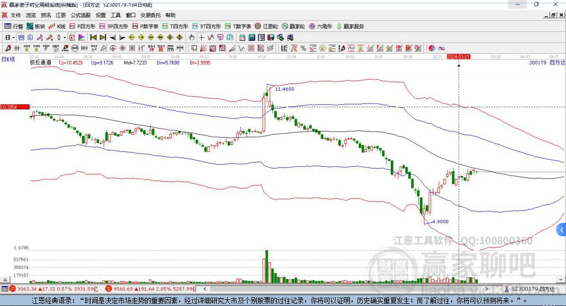Click the Dn=5.7690 indicator value
Viewport: 566px width, 306px height.
click(168, 62)
